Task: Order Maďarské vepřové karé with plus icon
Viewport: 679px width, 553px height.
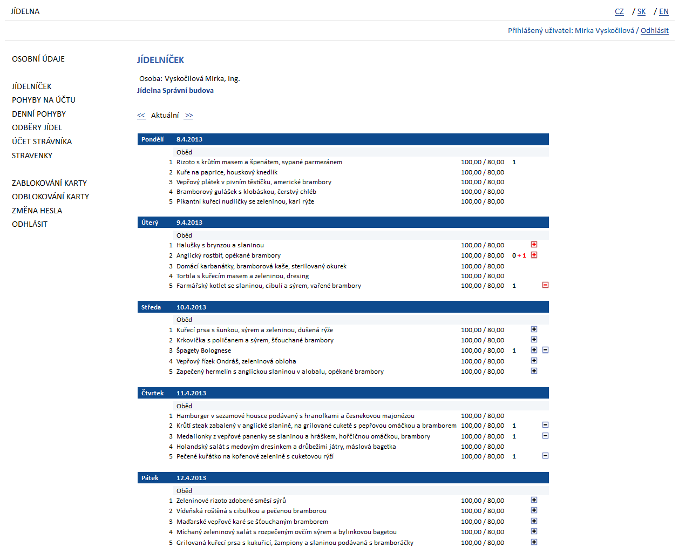Action: pos(534,521)
